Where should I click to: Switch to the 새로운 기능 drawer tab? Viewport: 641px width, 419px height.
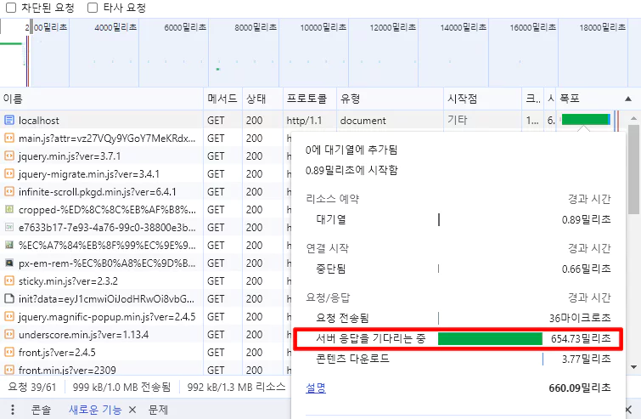[95, 410]
